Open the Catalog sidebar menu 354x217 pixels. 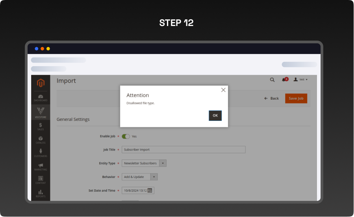(x=41, y=140)
